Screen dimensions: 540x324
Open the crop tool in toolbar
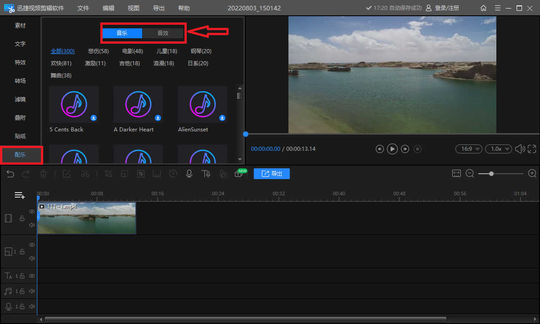[x=108, y=174]
